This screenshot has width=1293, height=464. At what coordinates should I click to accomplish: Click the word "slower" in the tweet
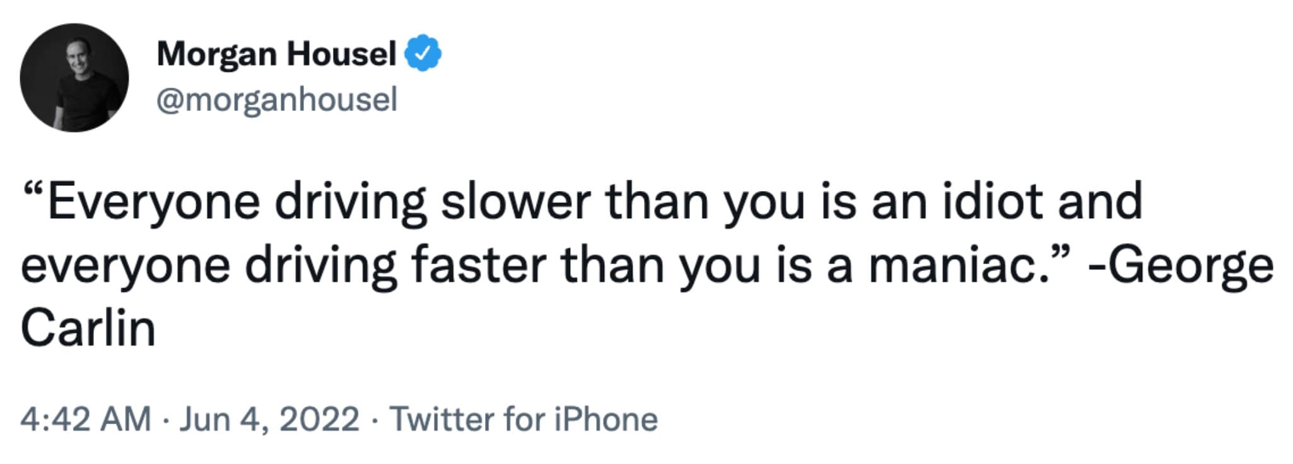coord(516,202)
